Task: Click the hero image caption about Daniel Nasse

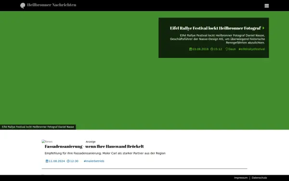Action: click(x=38, y=127)
